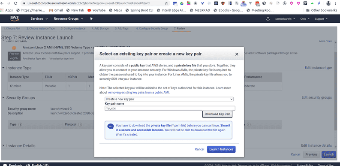Screen dimensions: 340x166
Task: Open the Gmail bookmark
Action: click(56, 10)
